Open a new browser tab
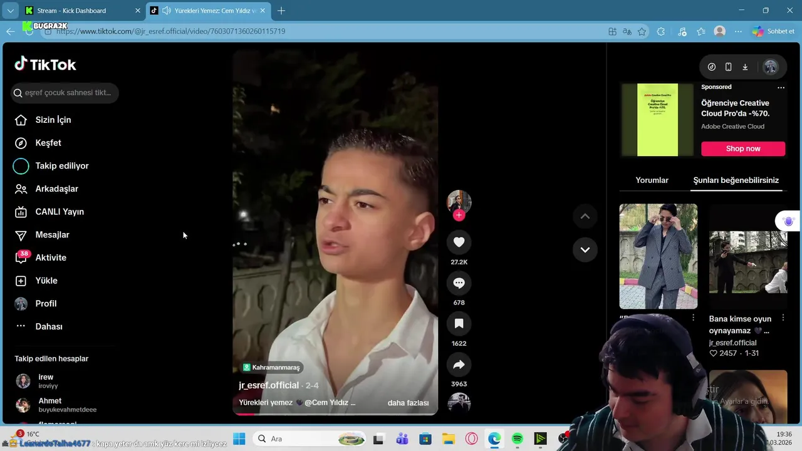Image resolution: width=802 pixels, height=451 pixels. (x=281, y=11)
